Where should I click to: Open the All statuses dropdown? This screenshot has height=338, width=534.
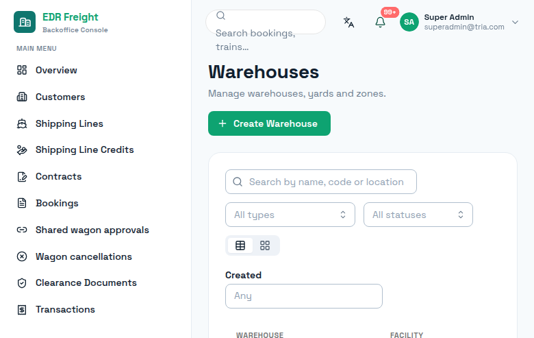[x=418, y=215]
